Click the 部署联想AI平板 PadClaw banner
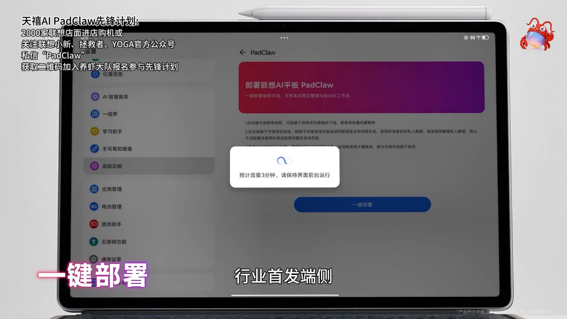Screen dimensions: 567x319 point(361,88)
